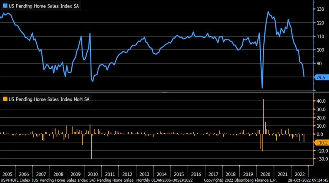This screenshot has height=183, width=329.
Task: Click the -10.2 last-value tag on the lower axis
Action: pos(321,143)
